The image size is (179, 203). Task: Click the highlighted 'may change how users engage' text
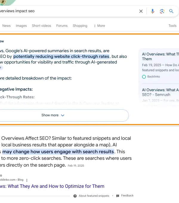[x=58, y=152]
